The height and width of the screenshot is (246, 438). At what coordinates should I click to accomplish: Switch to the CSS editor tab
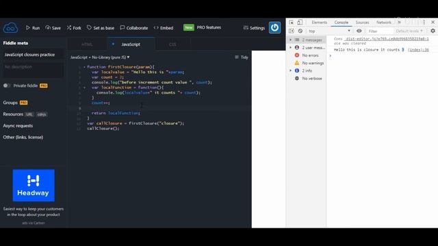point(172,44)
